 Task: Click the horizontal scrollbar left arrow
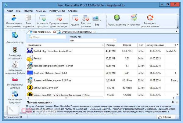coord(28,98)
